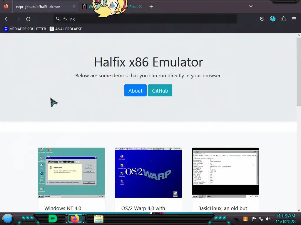Click the greyed-out forward arrow

18,19
